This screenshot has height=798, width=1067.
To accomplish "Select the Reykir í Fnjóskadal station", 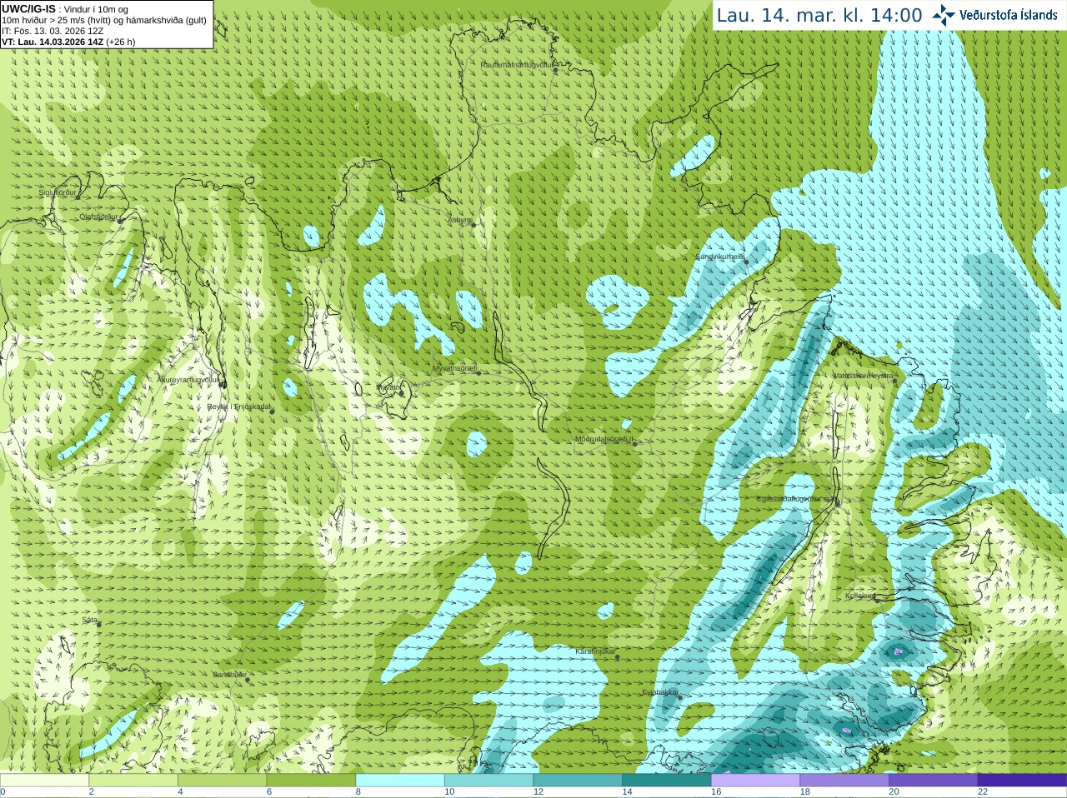I will tap(272, 411).
